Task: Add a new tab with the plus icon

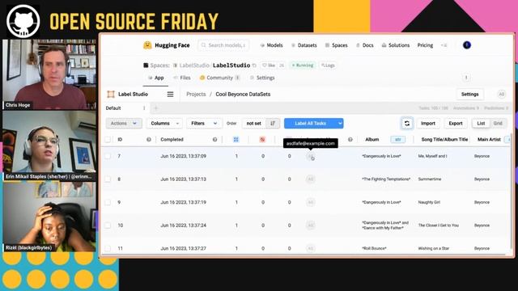Action: [x=156, y=108]
